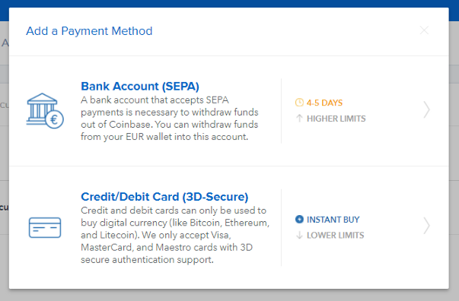Click the dimmed background left of dialog

point(4,152)
